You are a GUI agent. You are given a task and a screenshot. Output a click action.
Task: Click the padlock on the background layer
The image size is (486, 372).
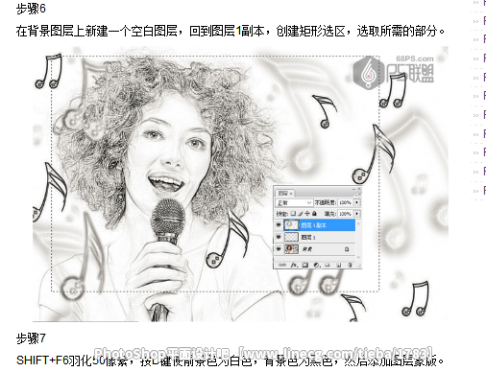click(x=347, y=249)
